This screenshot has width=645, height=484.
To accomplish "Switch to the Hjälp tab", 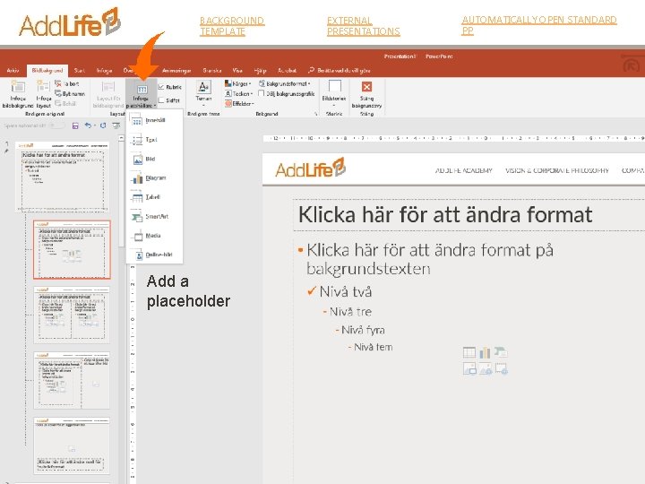I will (260, 71).
